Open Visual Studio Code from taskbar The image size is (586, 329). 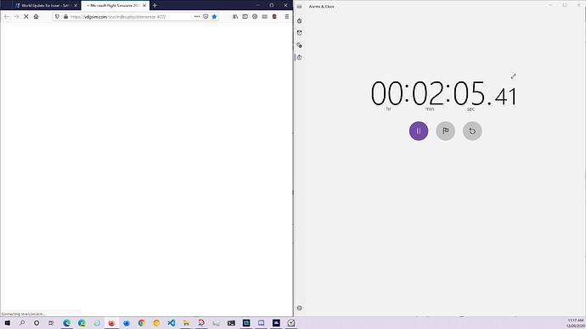172,323
